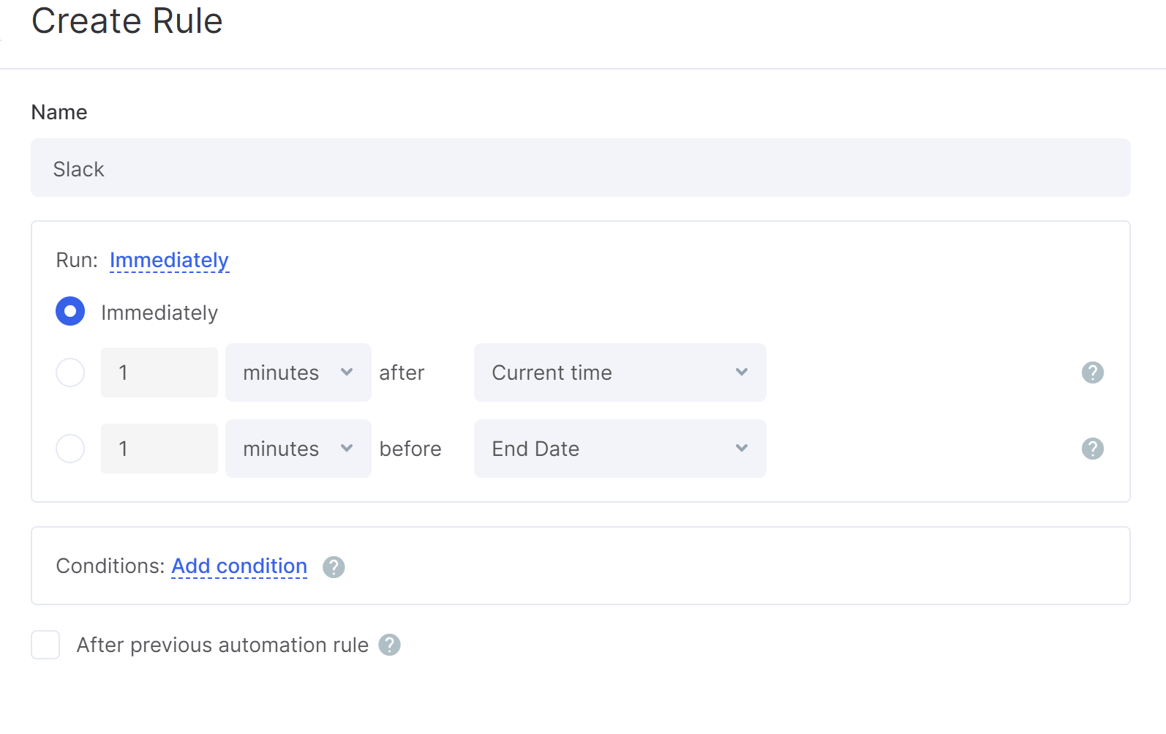Click the help icon beside End Date row

[x=1092, y=449]
